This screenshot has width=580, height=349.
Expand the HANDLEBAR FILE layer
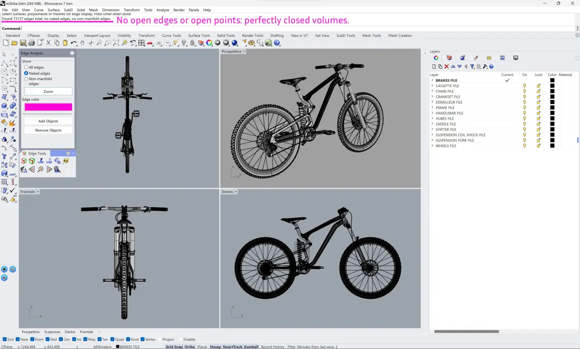[x=432, y=113]
